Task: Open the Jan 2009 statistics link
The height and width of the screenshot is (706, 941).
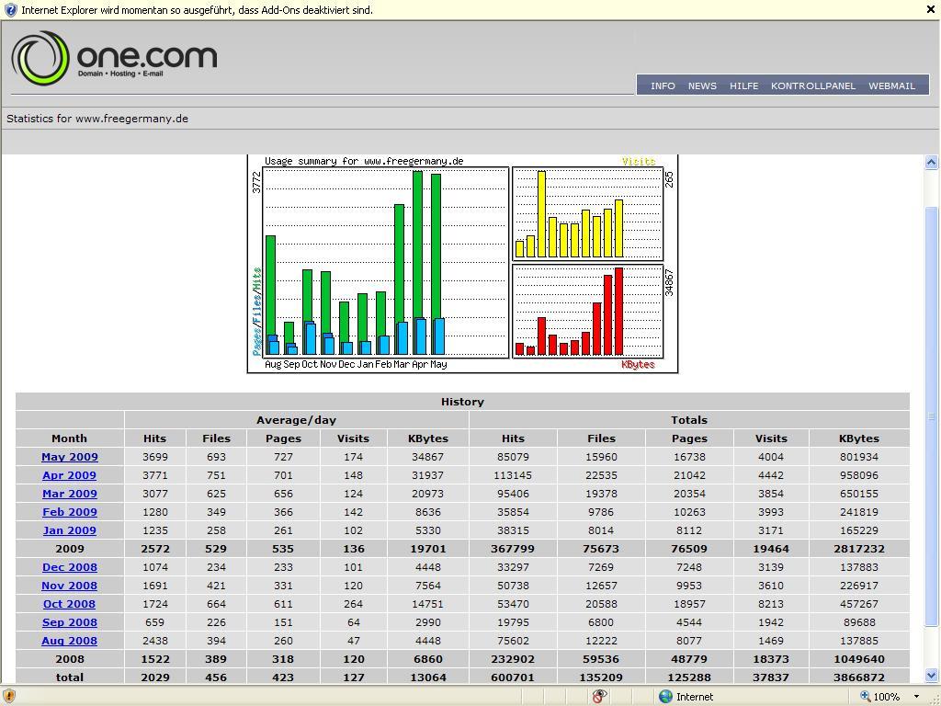Action: [70, 530]
